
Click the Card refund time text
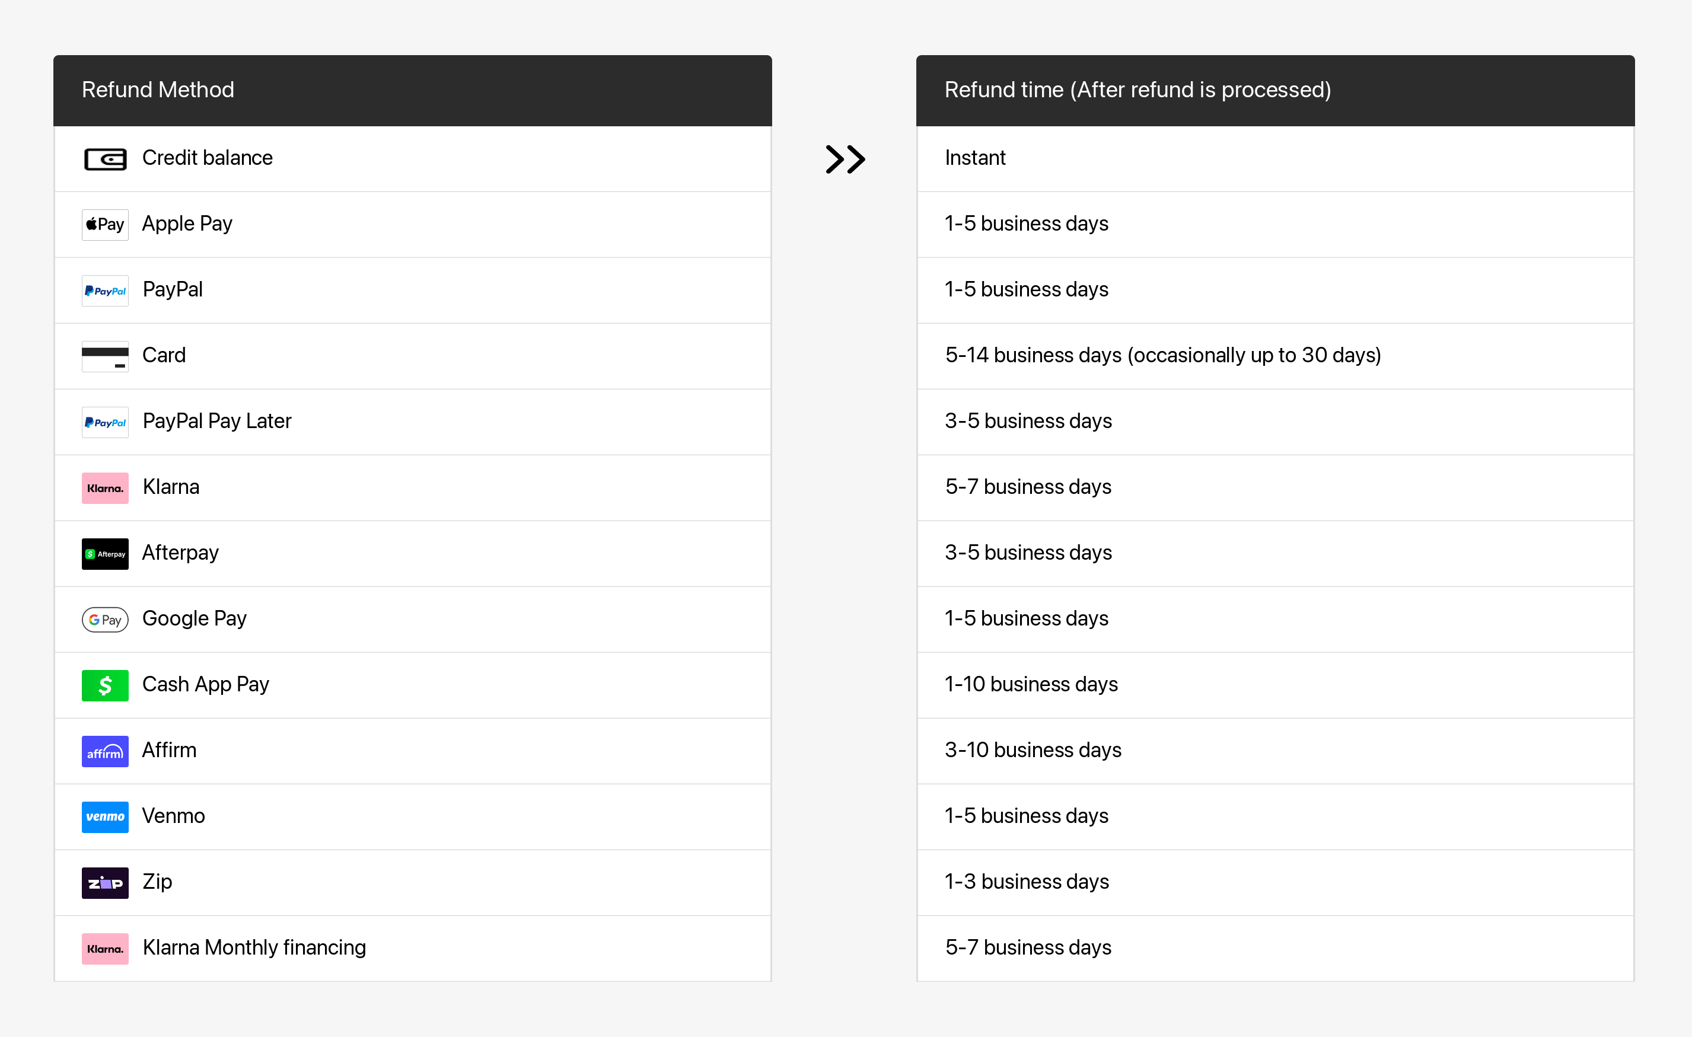1162,355
